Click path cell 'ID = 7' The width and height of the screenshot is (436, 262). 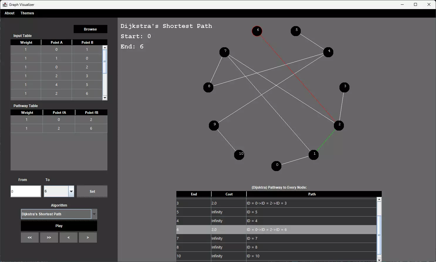pyautogui.click(x=311, y=238)
